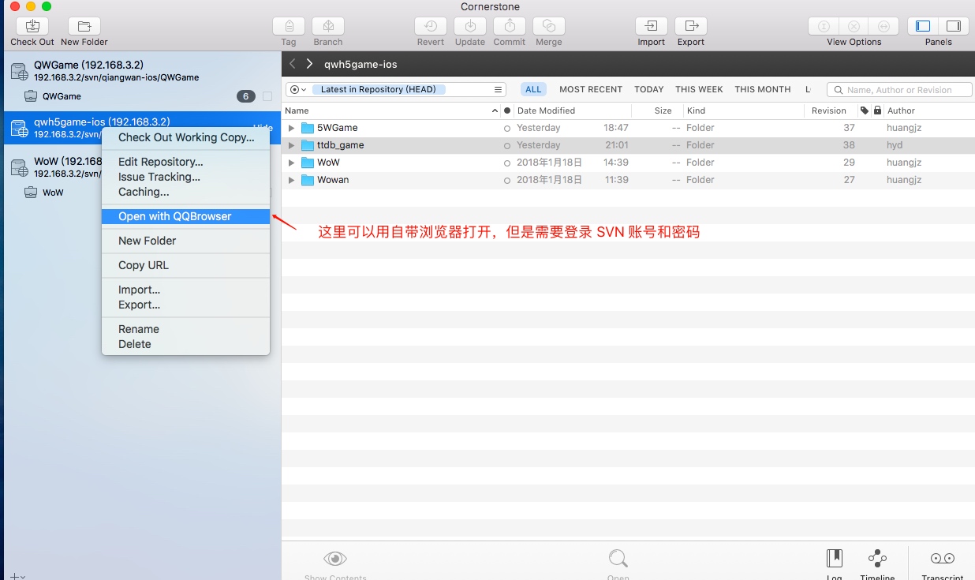Show the Transcript panel icon
Viewport: 975px width, 580px height.
click(x=943, y=559)
